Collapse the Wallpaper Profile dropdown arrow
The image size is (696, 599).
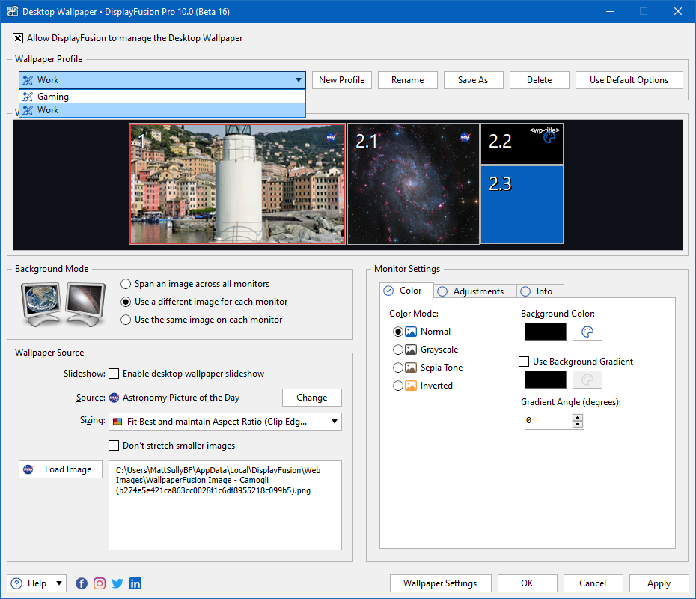[x=299, y=80]
